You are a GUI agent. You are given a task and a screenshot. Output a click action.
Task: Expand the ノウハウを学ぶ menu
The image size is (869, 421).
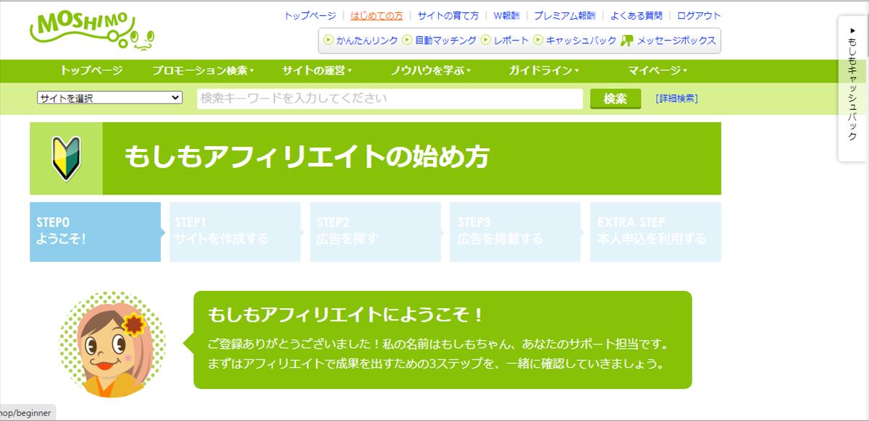tap(430, 71)
